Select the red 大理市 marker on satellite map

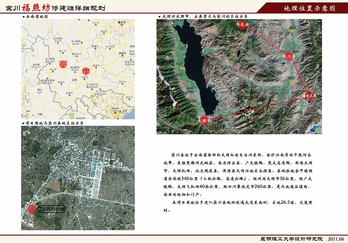pyautogui.click(x=204, y=120)
